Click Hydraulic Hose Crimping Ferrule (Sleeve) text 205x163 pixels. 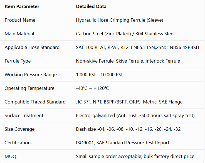point(120,20)
